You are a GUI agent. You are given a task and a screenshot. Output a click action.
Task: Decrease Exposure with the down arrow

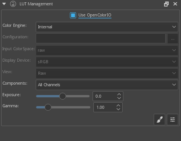point(119,98)
